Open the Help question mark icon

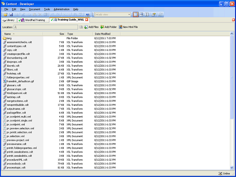88,15
